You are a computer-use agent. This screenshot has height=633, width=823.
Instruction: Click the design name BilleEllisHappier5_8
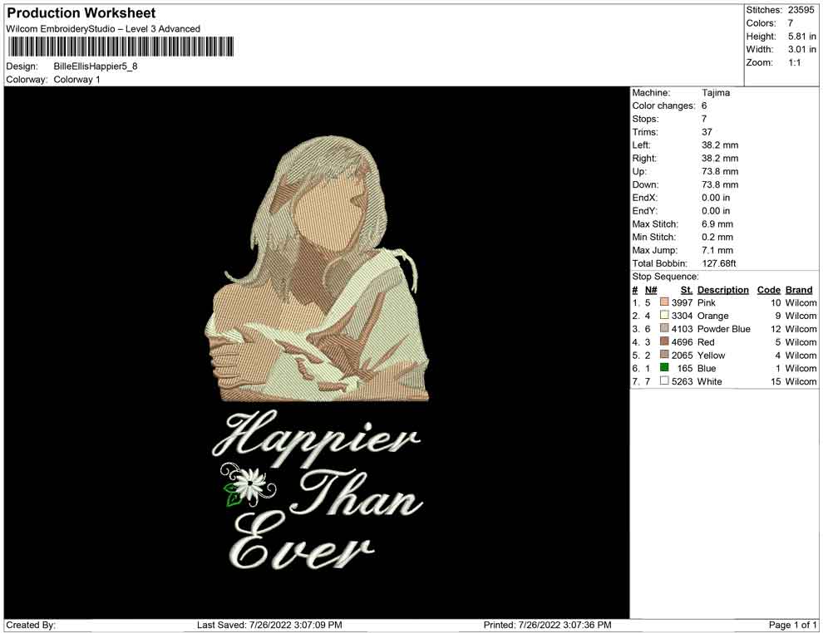point(96,66)
